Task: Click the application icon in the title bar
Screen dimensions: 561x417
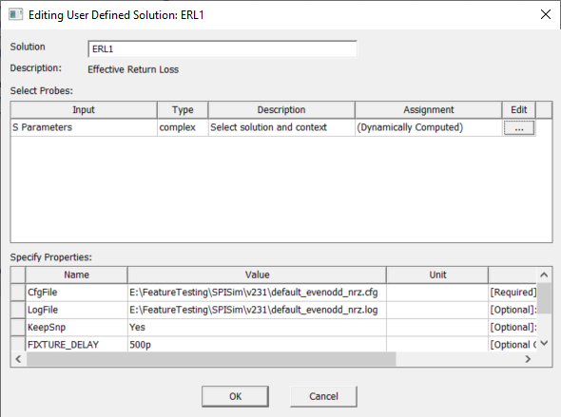Action: pos(15,14)
